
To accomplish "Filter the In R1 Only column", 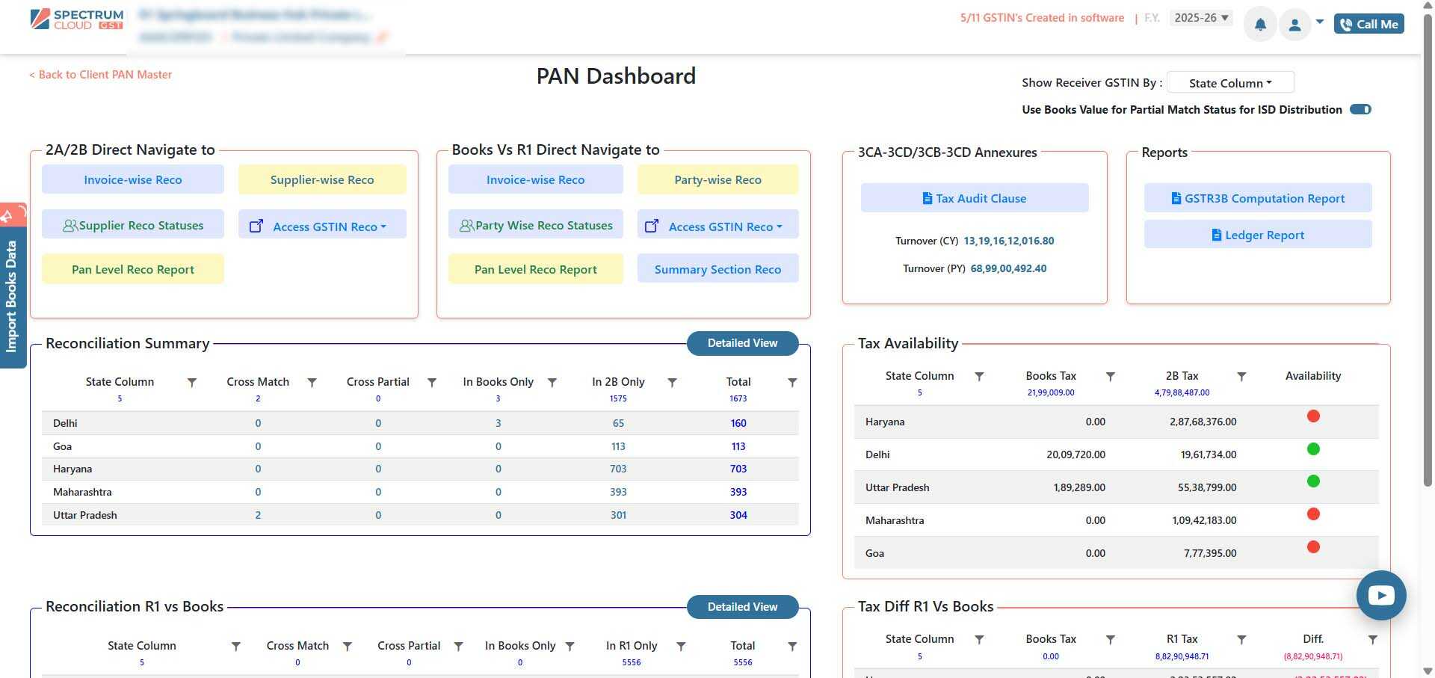I will (681, 646).
